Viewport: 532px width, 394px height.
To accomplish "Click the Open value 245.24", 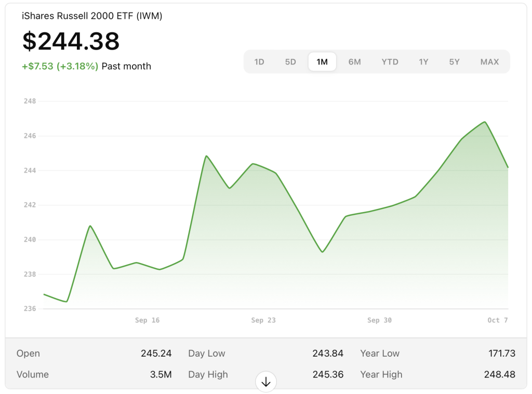I will [156, 353].
